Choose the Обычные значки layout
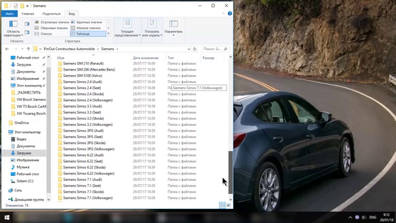Screen dimensions: 396x223 click(51, 28)
